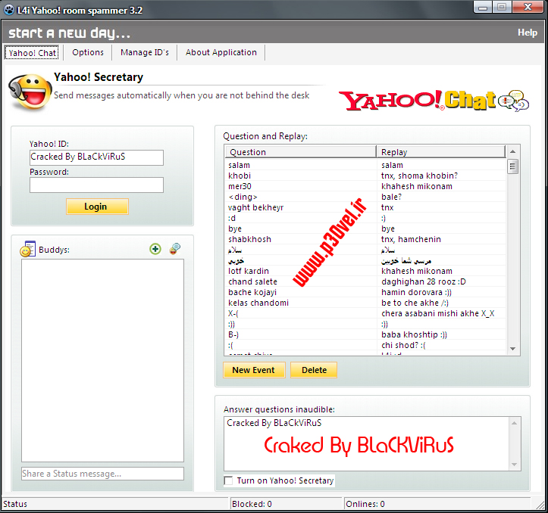548x513 pixels.
Task: Click the Yahoo smiley headset logo
Action: click(x=30, y=92)
